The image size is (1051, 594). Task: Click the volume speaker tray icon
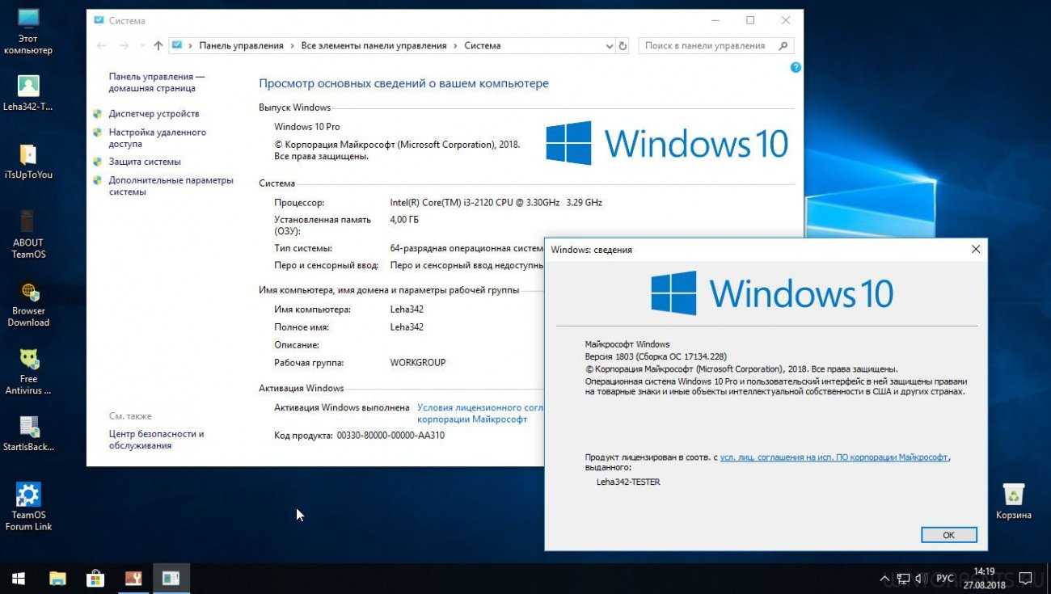click(922, 579)
